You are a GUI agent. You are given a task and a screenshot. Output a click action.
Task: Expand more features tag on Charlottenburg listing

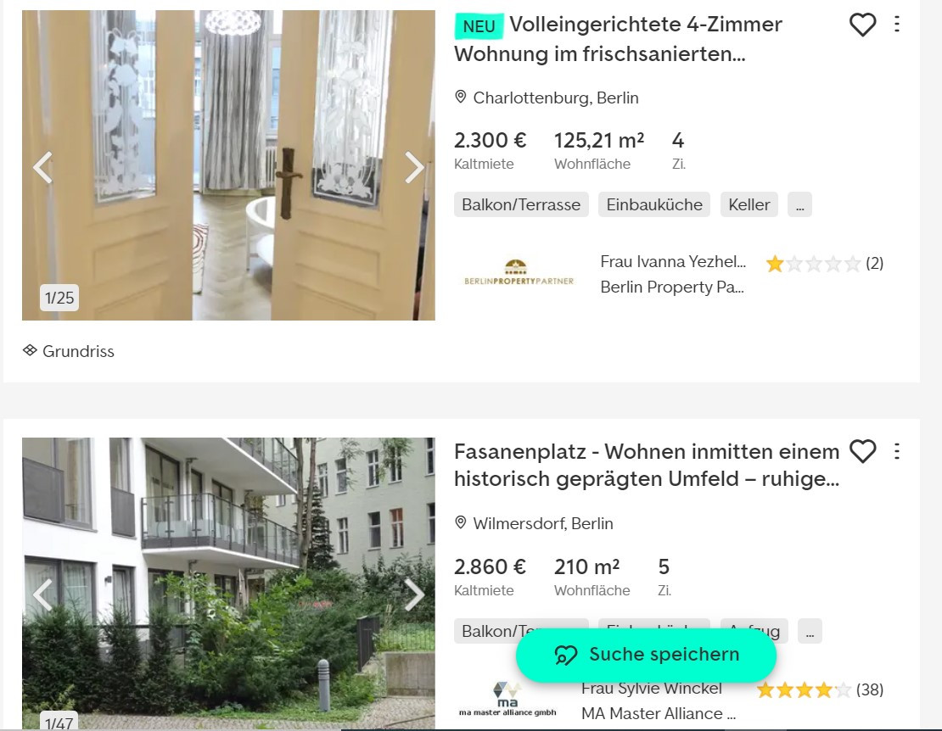(799, 204)
